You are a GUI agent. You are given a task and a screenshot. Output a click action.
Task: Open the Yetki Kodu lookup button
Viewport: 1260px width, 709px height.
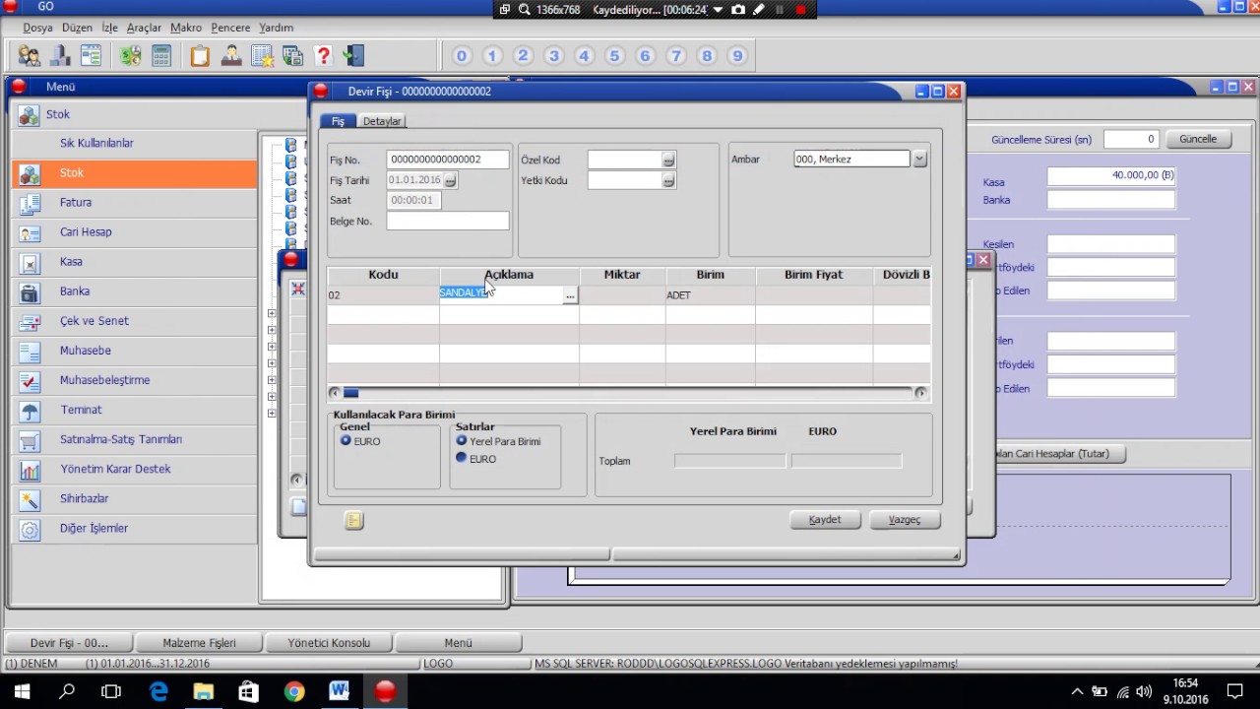coord(668,180)
